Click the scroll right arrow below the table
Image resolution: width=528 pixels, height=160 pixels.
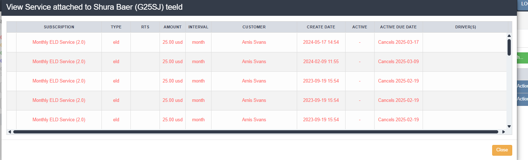pyautogui.click(x=504, y=132)
